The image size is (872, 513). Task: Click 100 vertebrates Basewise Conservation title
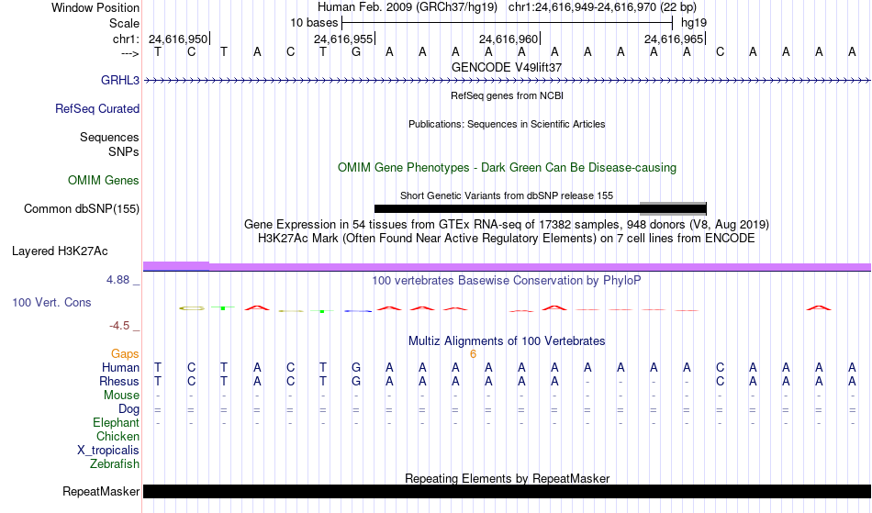pos(507,280)
